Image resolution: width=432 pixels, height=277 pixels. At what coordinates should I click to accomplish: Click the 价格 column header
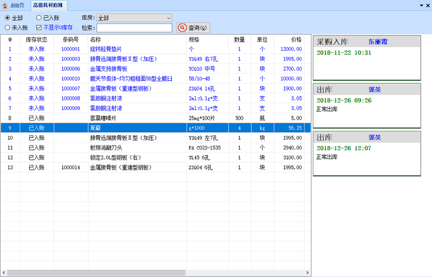coord(296,39)
